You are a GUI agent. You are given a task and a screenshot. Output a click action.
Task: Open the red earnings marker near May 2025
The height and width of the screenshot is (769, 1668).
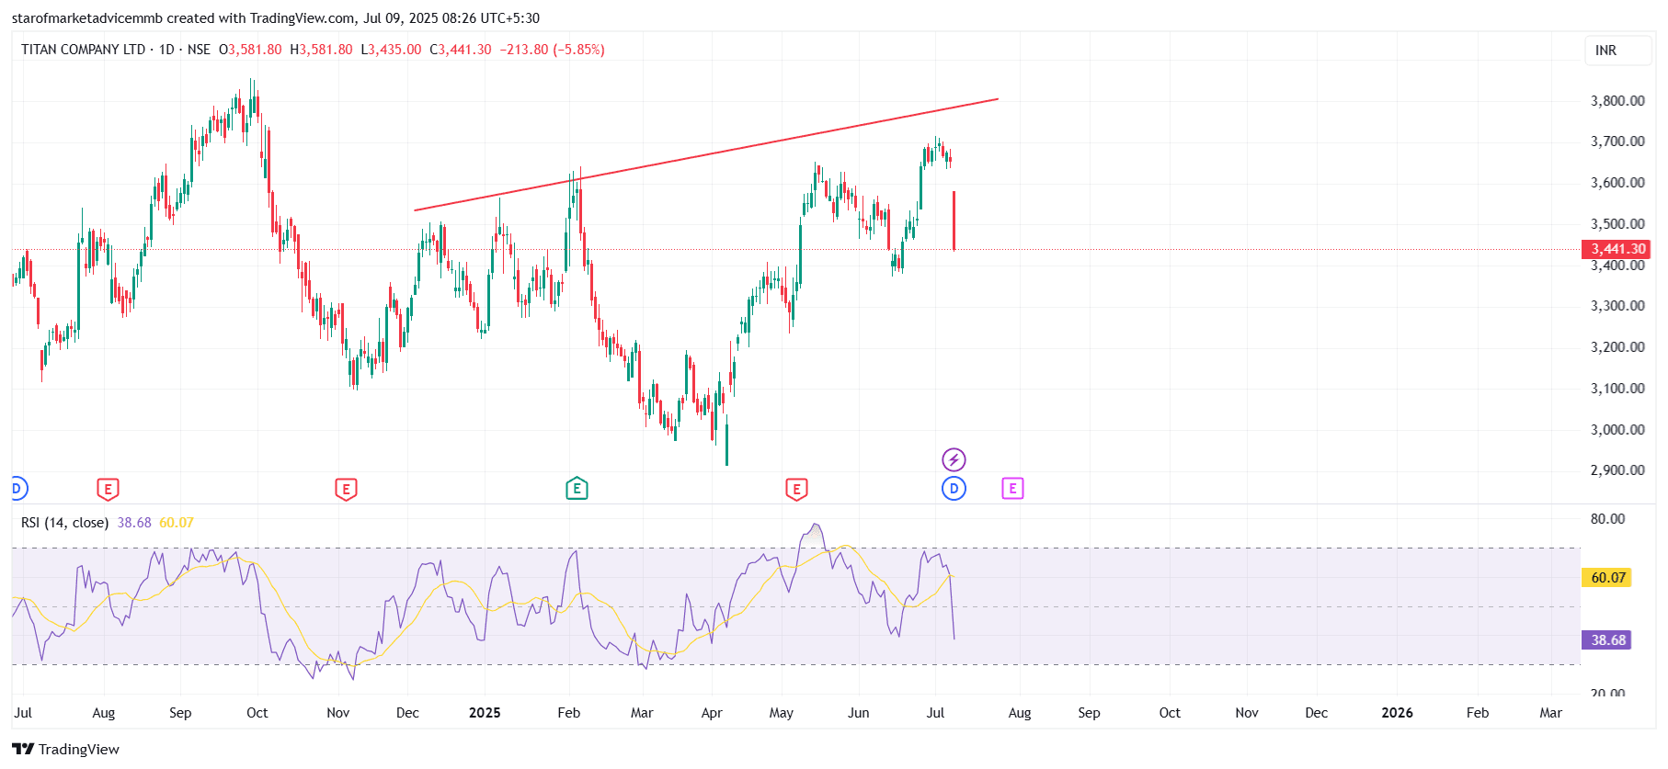[x=796, y=489]
